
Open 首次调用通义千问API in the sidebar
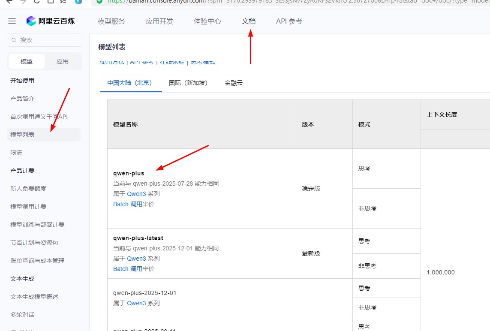39,117
